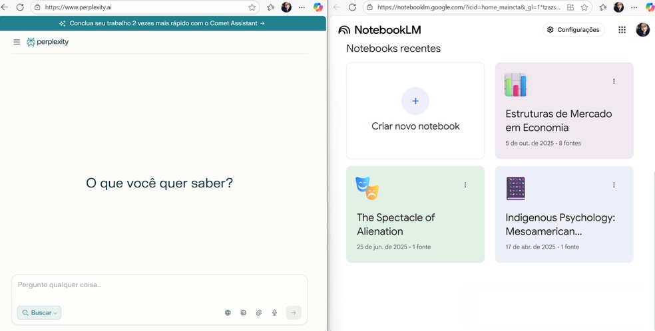This screenshot has height=331, width=655.
Task: Click the NotebookLM address bar URL
Action: [469, 7]
